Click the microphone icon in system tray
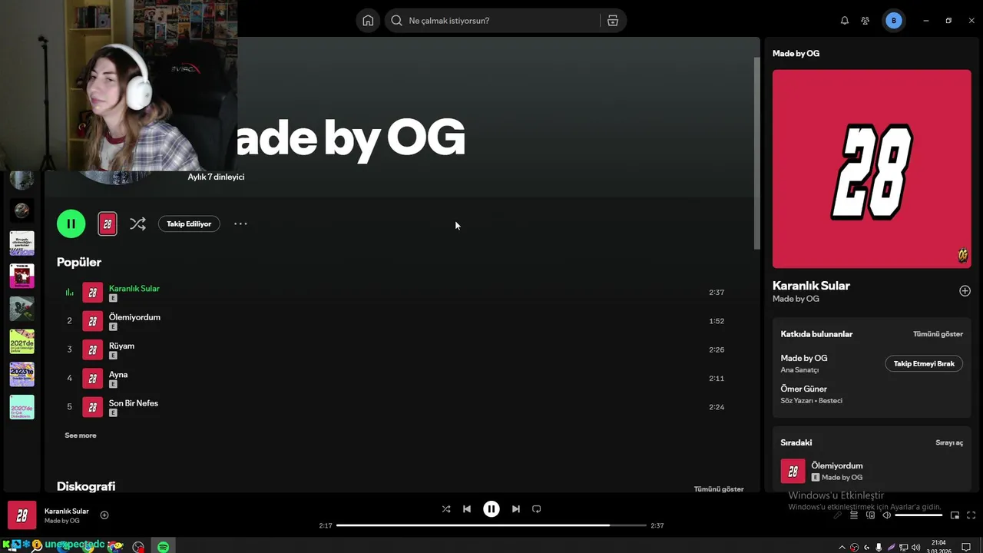Viewport: 983px width, 553px height. point(879,547)
